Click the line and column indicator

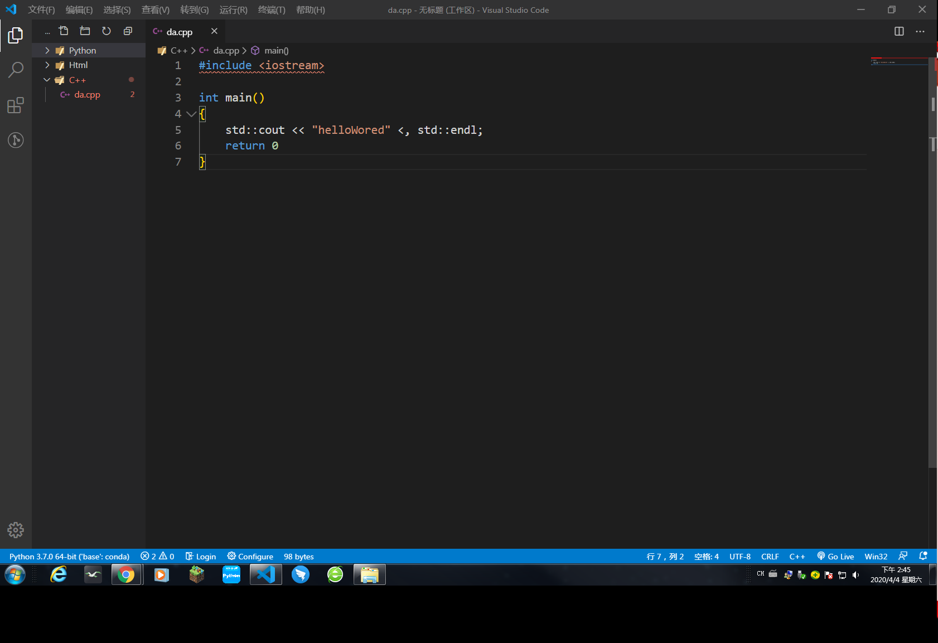coord(665,557)
